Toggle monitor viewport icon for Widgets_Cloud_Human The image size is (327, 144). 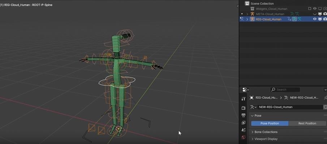tap(320, 9)
